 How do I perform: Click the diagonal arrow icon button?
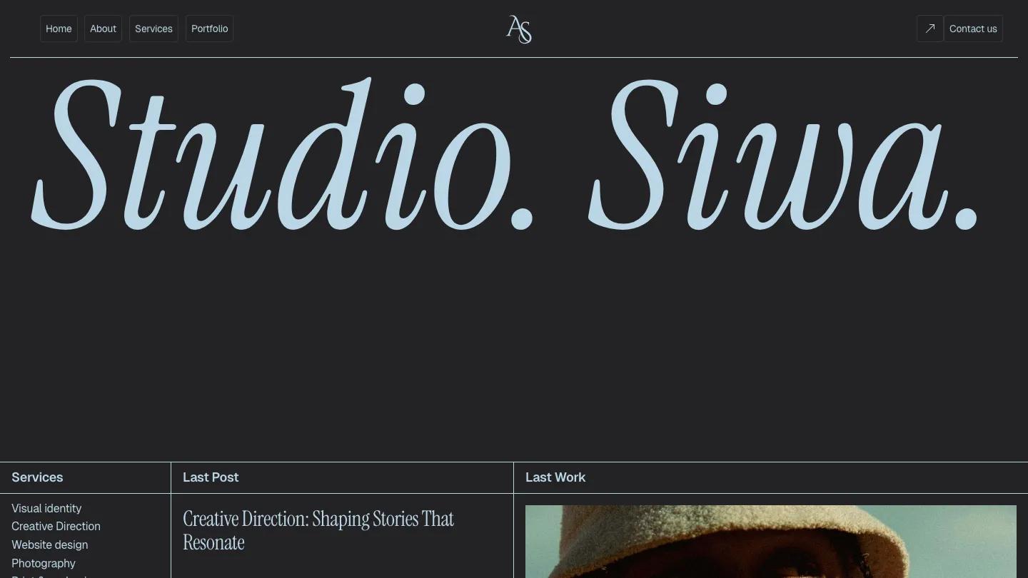(930, 29)
